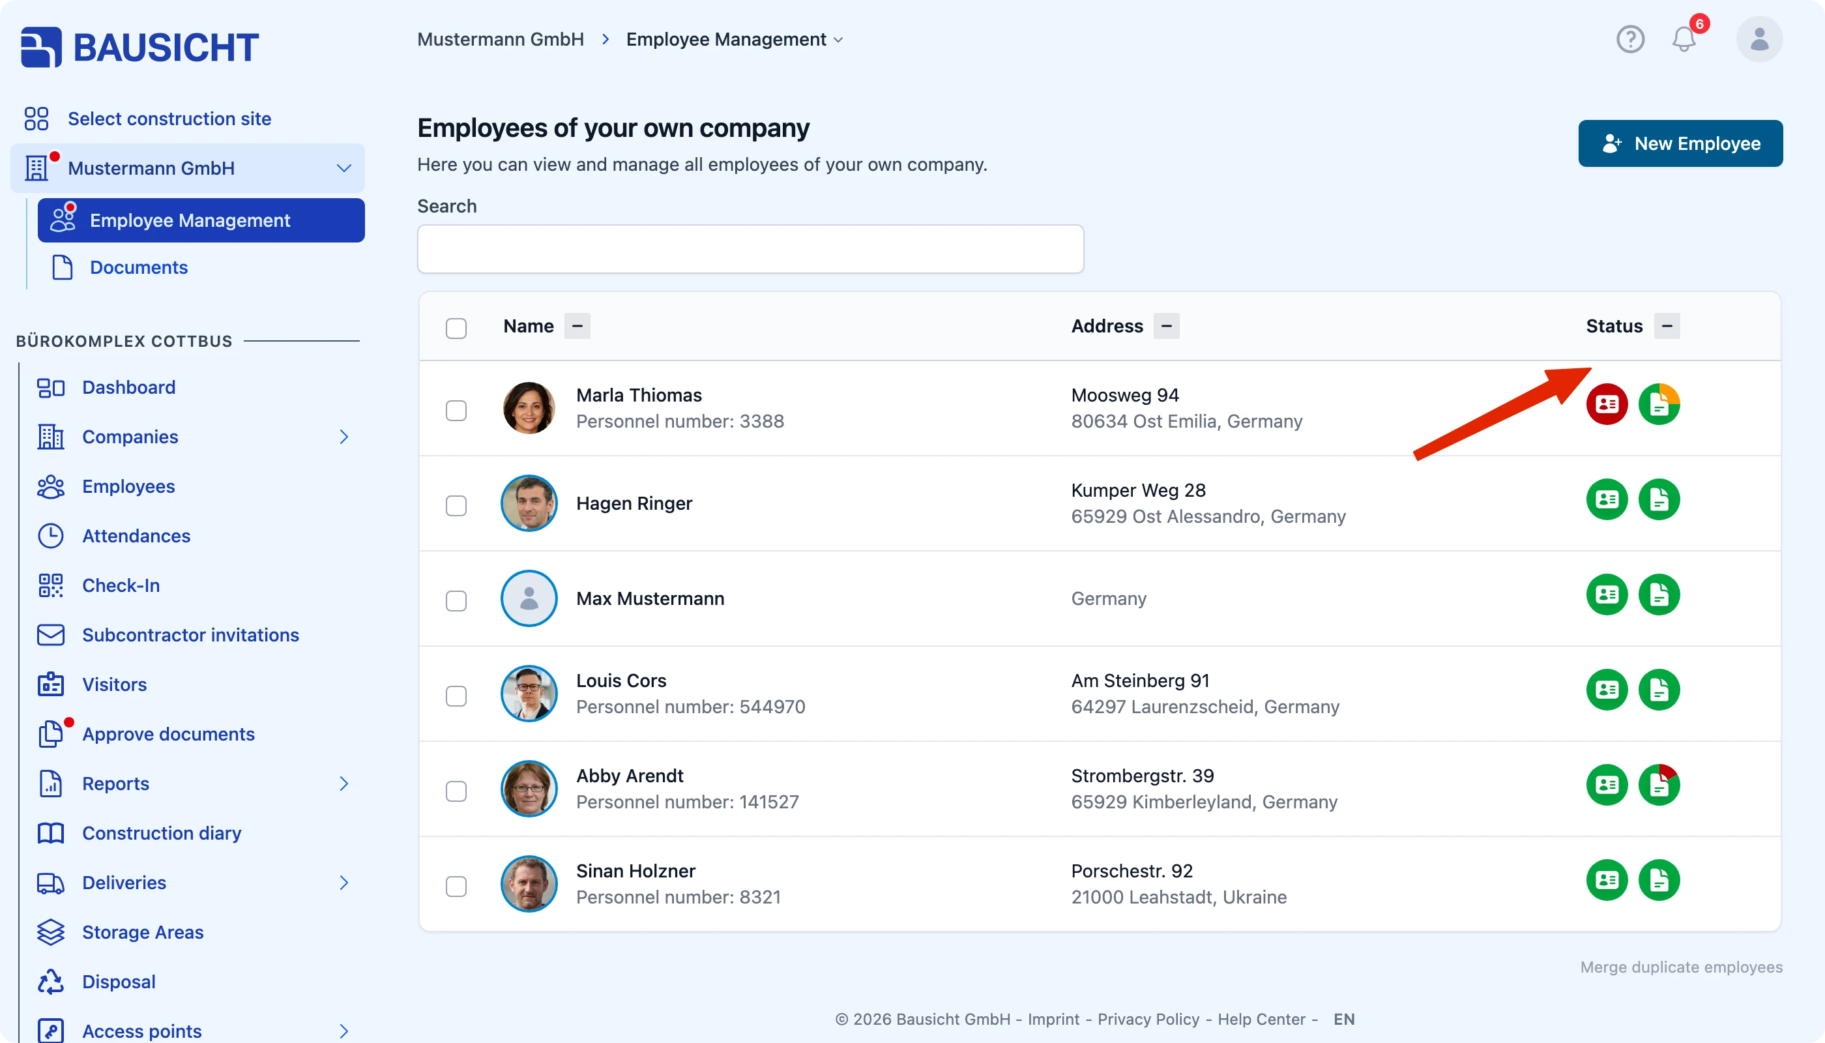Click the Disposal recycle icon

tap(50, 981)
